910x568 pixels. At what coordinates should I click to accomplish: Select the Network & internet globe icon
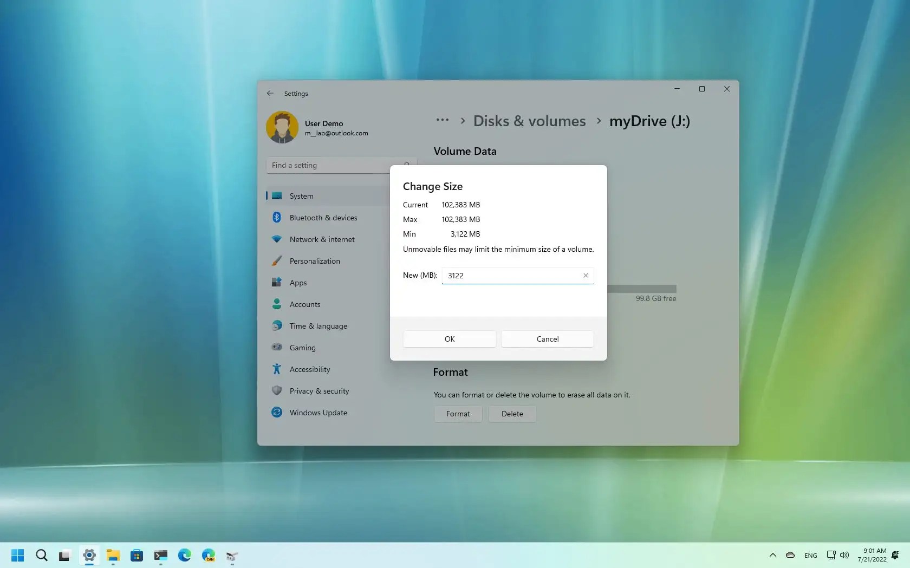[x=277, y=239]
